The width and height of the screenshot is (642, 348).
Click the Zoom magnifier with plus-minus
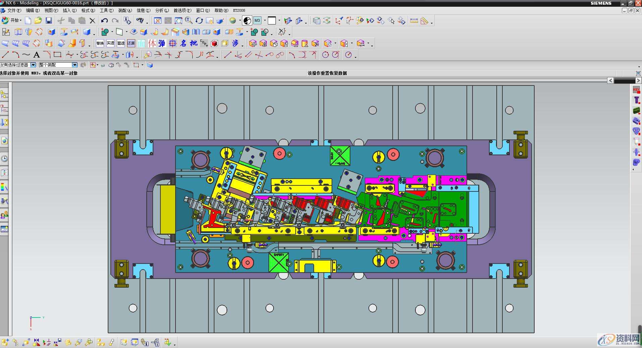coord(189,21)
